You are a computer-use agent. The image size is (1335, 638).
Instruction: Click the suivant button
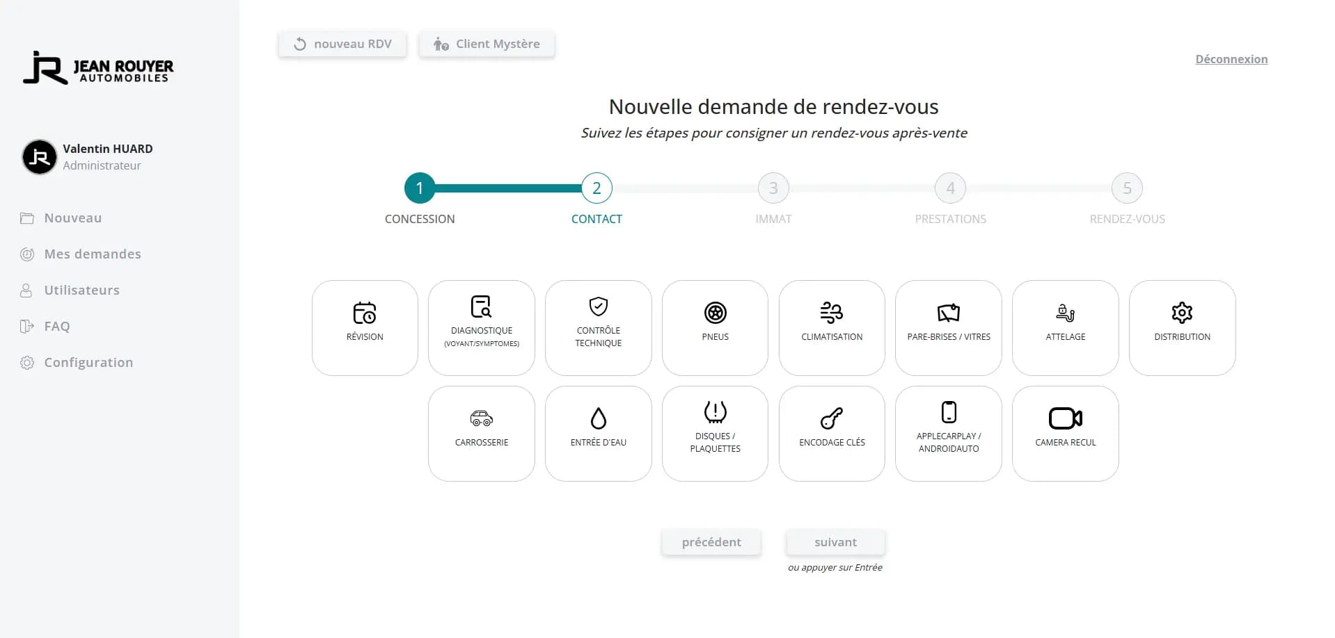(835, 542)
